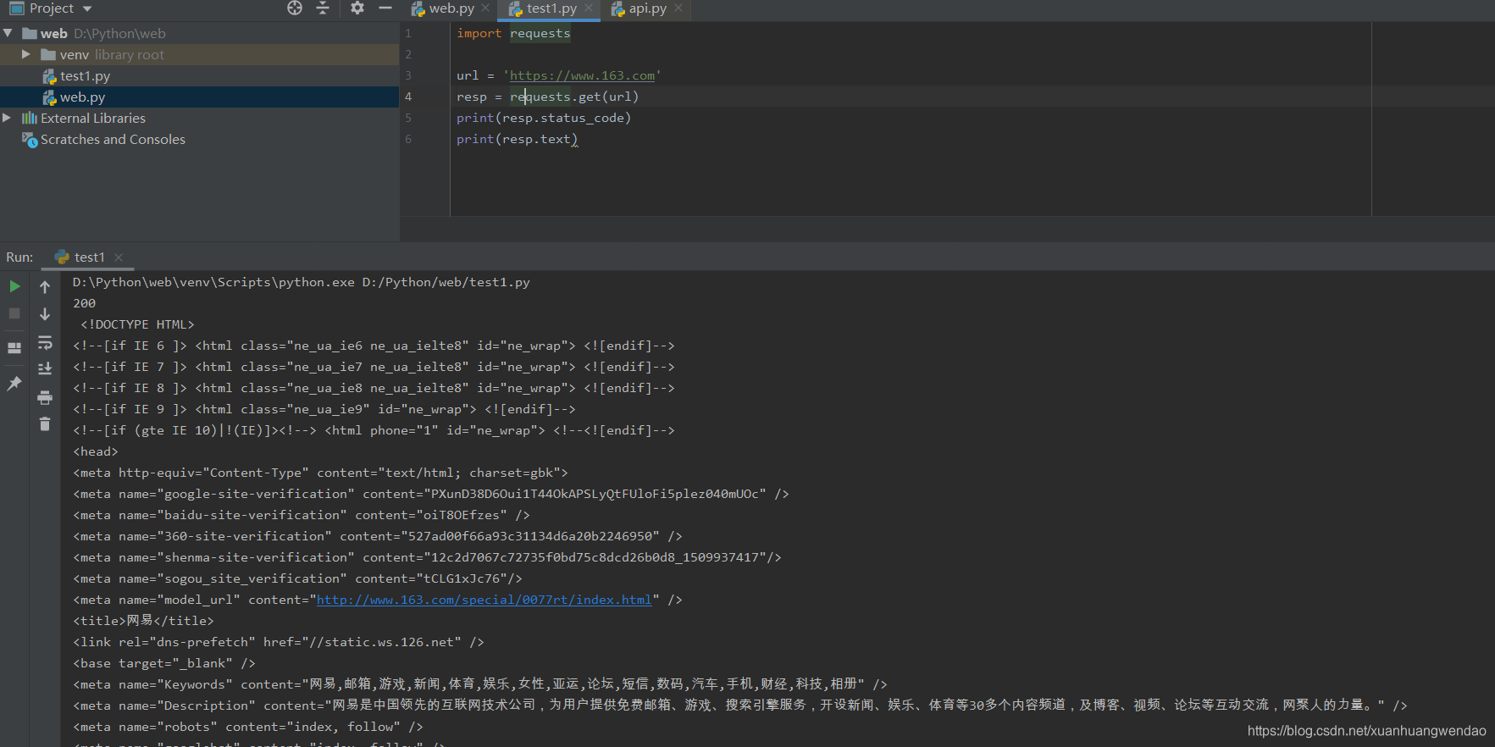Expand the External Libraries node

(x=7, y=118)
